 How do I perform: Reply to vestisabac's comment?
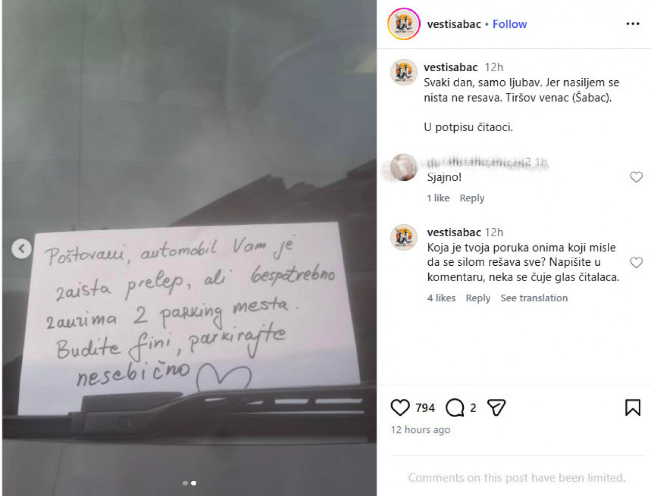coord(478,298)
